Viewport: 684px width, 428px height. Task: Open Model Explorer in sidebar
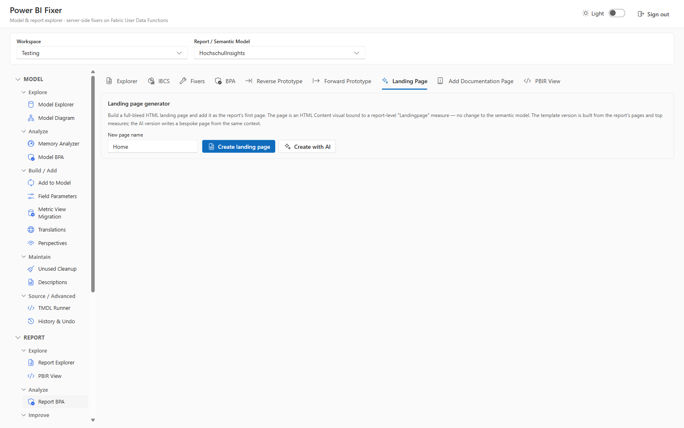tap(56, 104)
